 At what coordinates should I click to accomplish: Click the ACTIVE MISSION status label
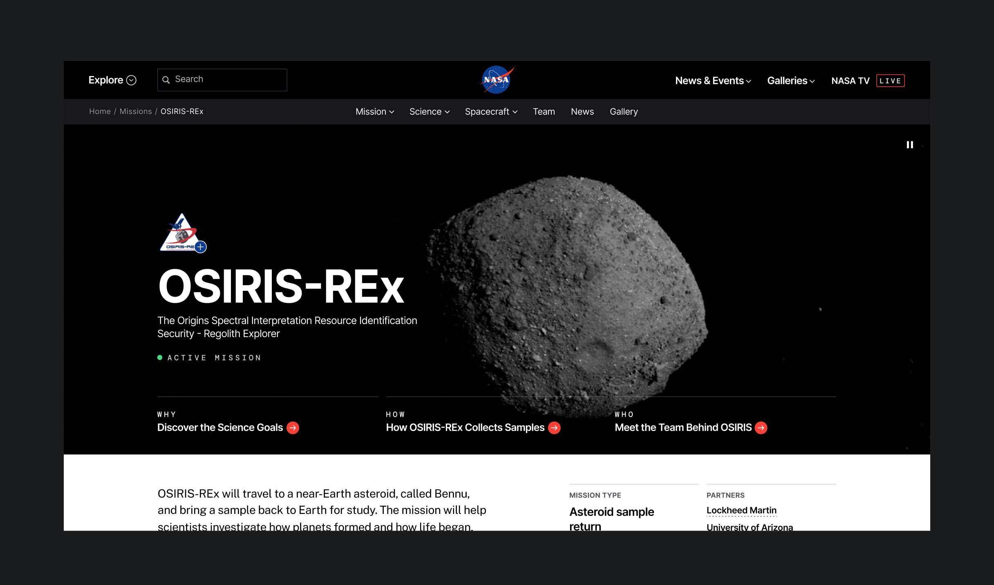(x=214, y=358)
